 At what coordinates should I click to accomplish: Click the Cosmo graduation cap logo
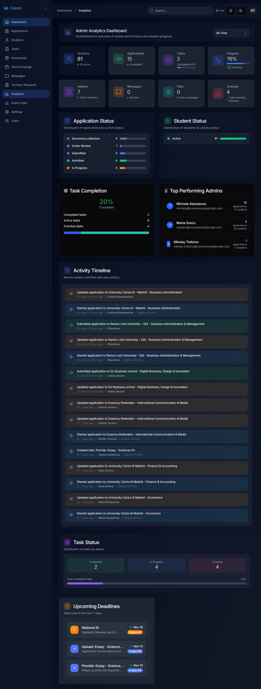tap(6, 8)
